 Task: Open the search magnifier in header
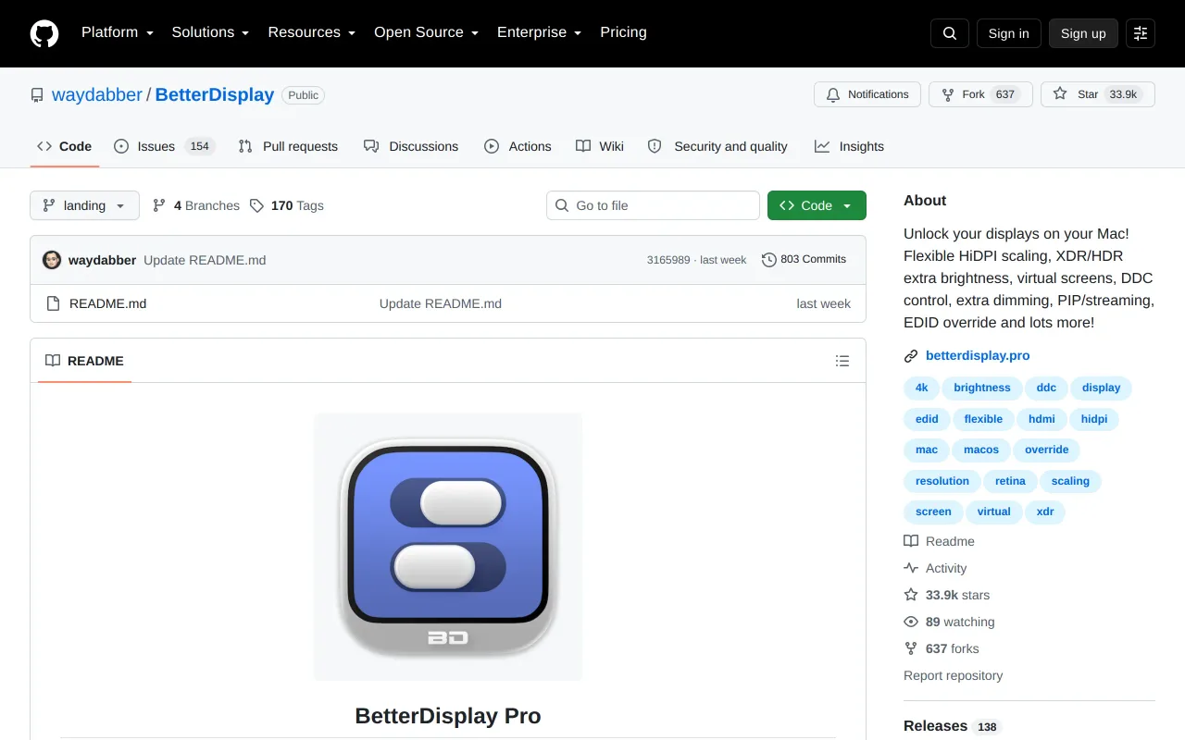[x=950, y=33]
